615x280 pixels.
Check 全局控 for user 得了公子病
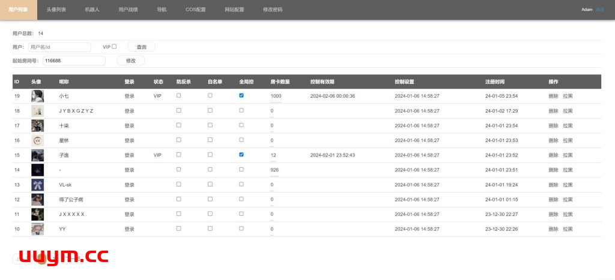click(241, 199)
